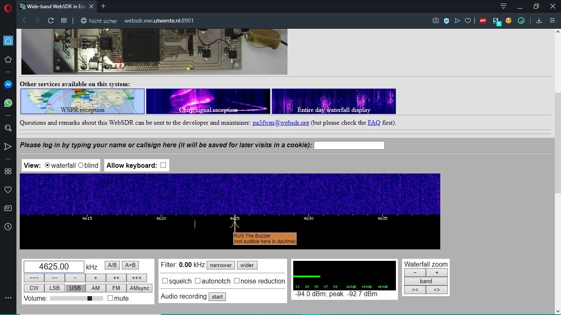The width and height of the screenshot is (561, 315).
Task: Open Speed Dial grid in sidebar
Action: coord(8,171)
